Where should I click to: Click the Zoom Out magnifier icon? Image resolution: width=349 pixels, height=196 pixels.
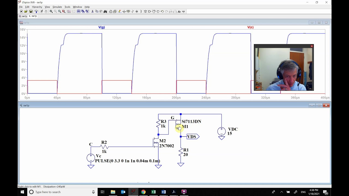59,11
